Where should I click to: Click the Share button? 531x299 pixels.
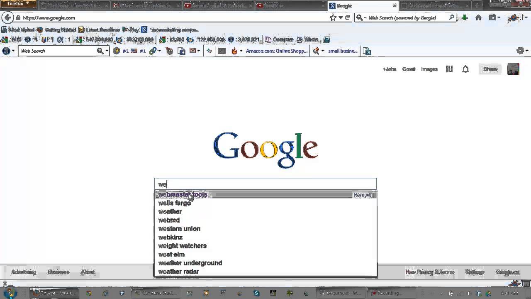[x=490, y=69]
